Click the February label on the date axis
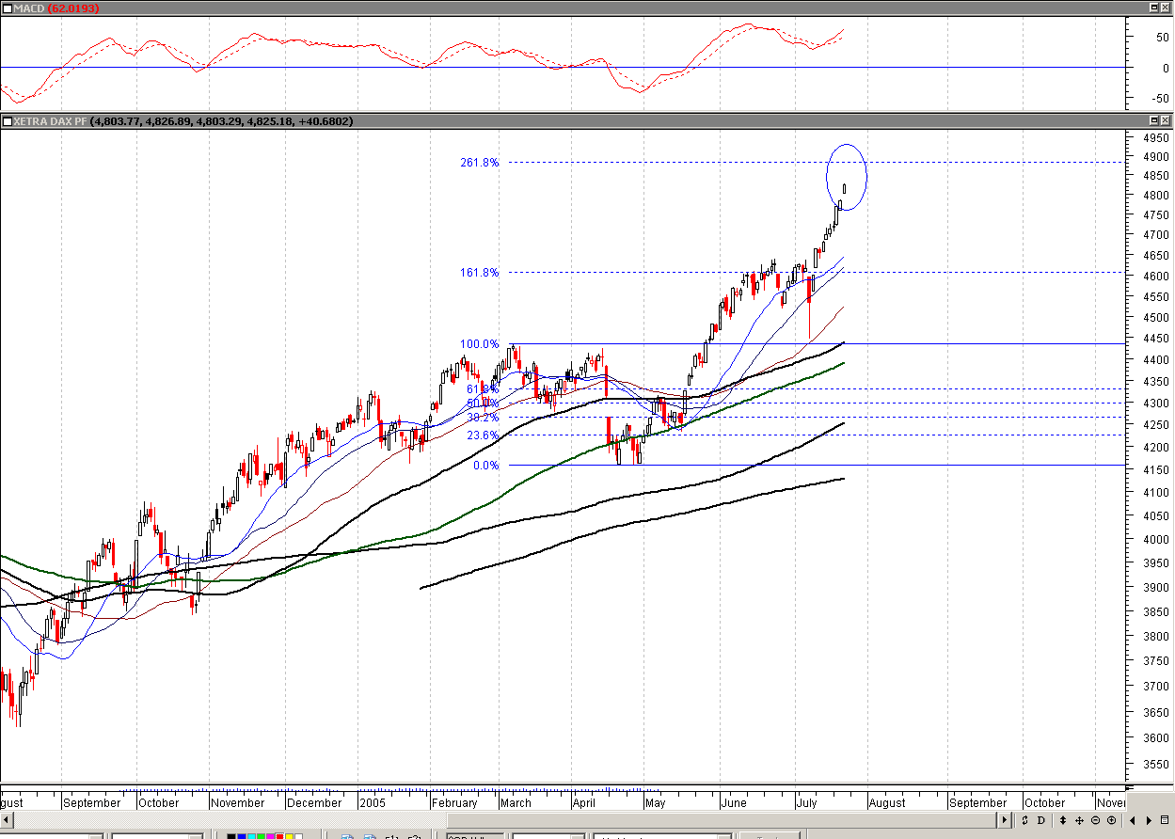1175x839 pixels. coord(454,803)
